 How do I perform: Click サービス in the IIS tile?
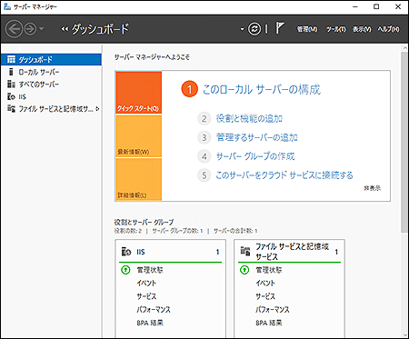146,296
